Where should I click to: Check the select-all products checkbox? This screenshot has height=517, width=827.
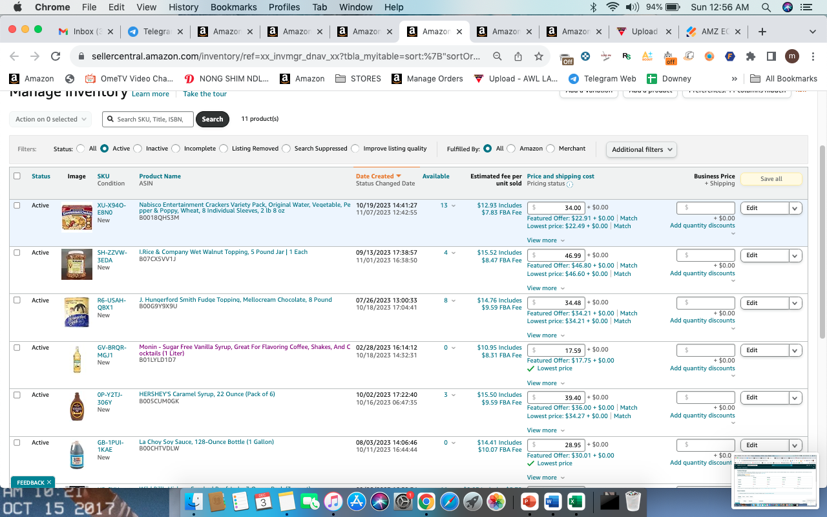(x=17, y=176)
